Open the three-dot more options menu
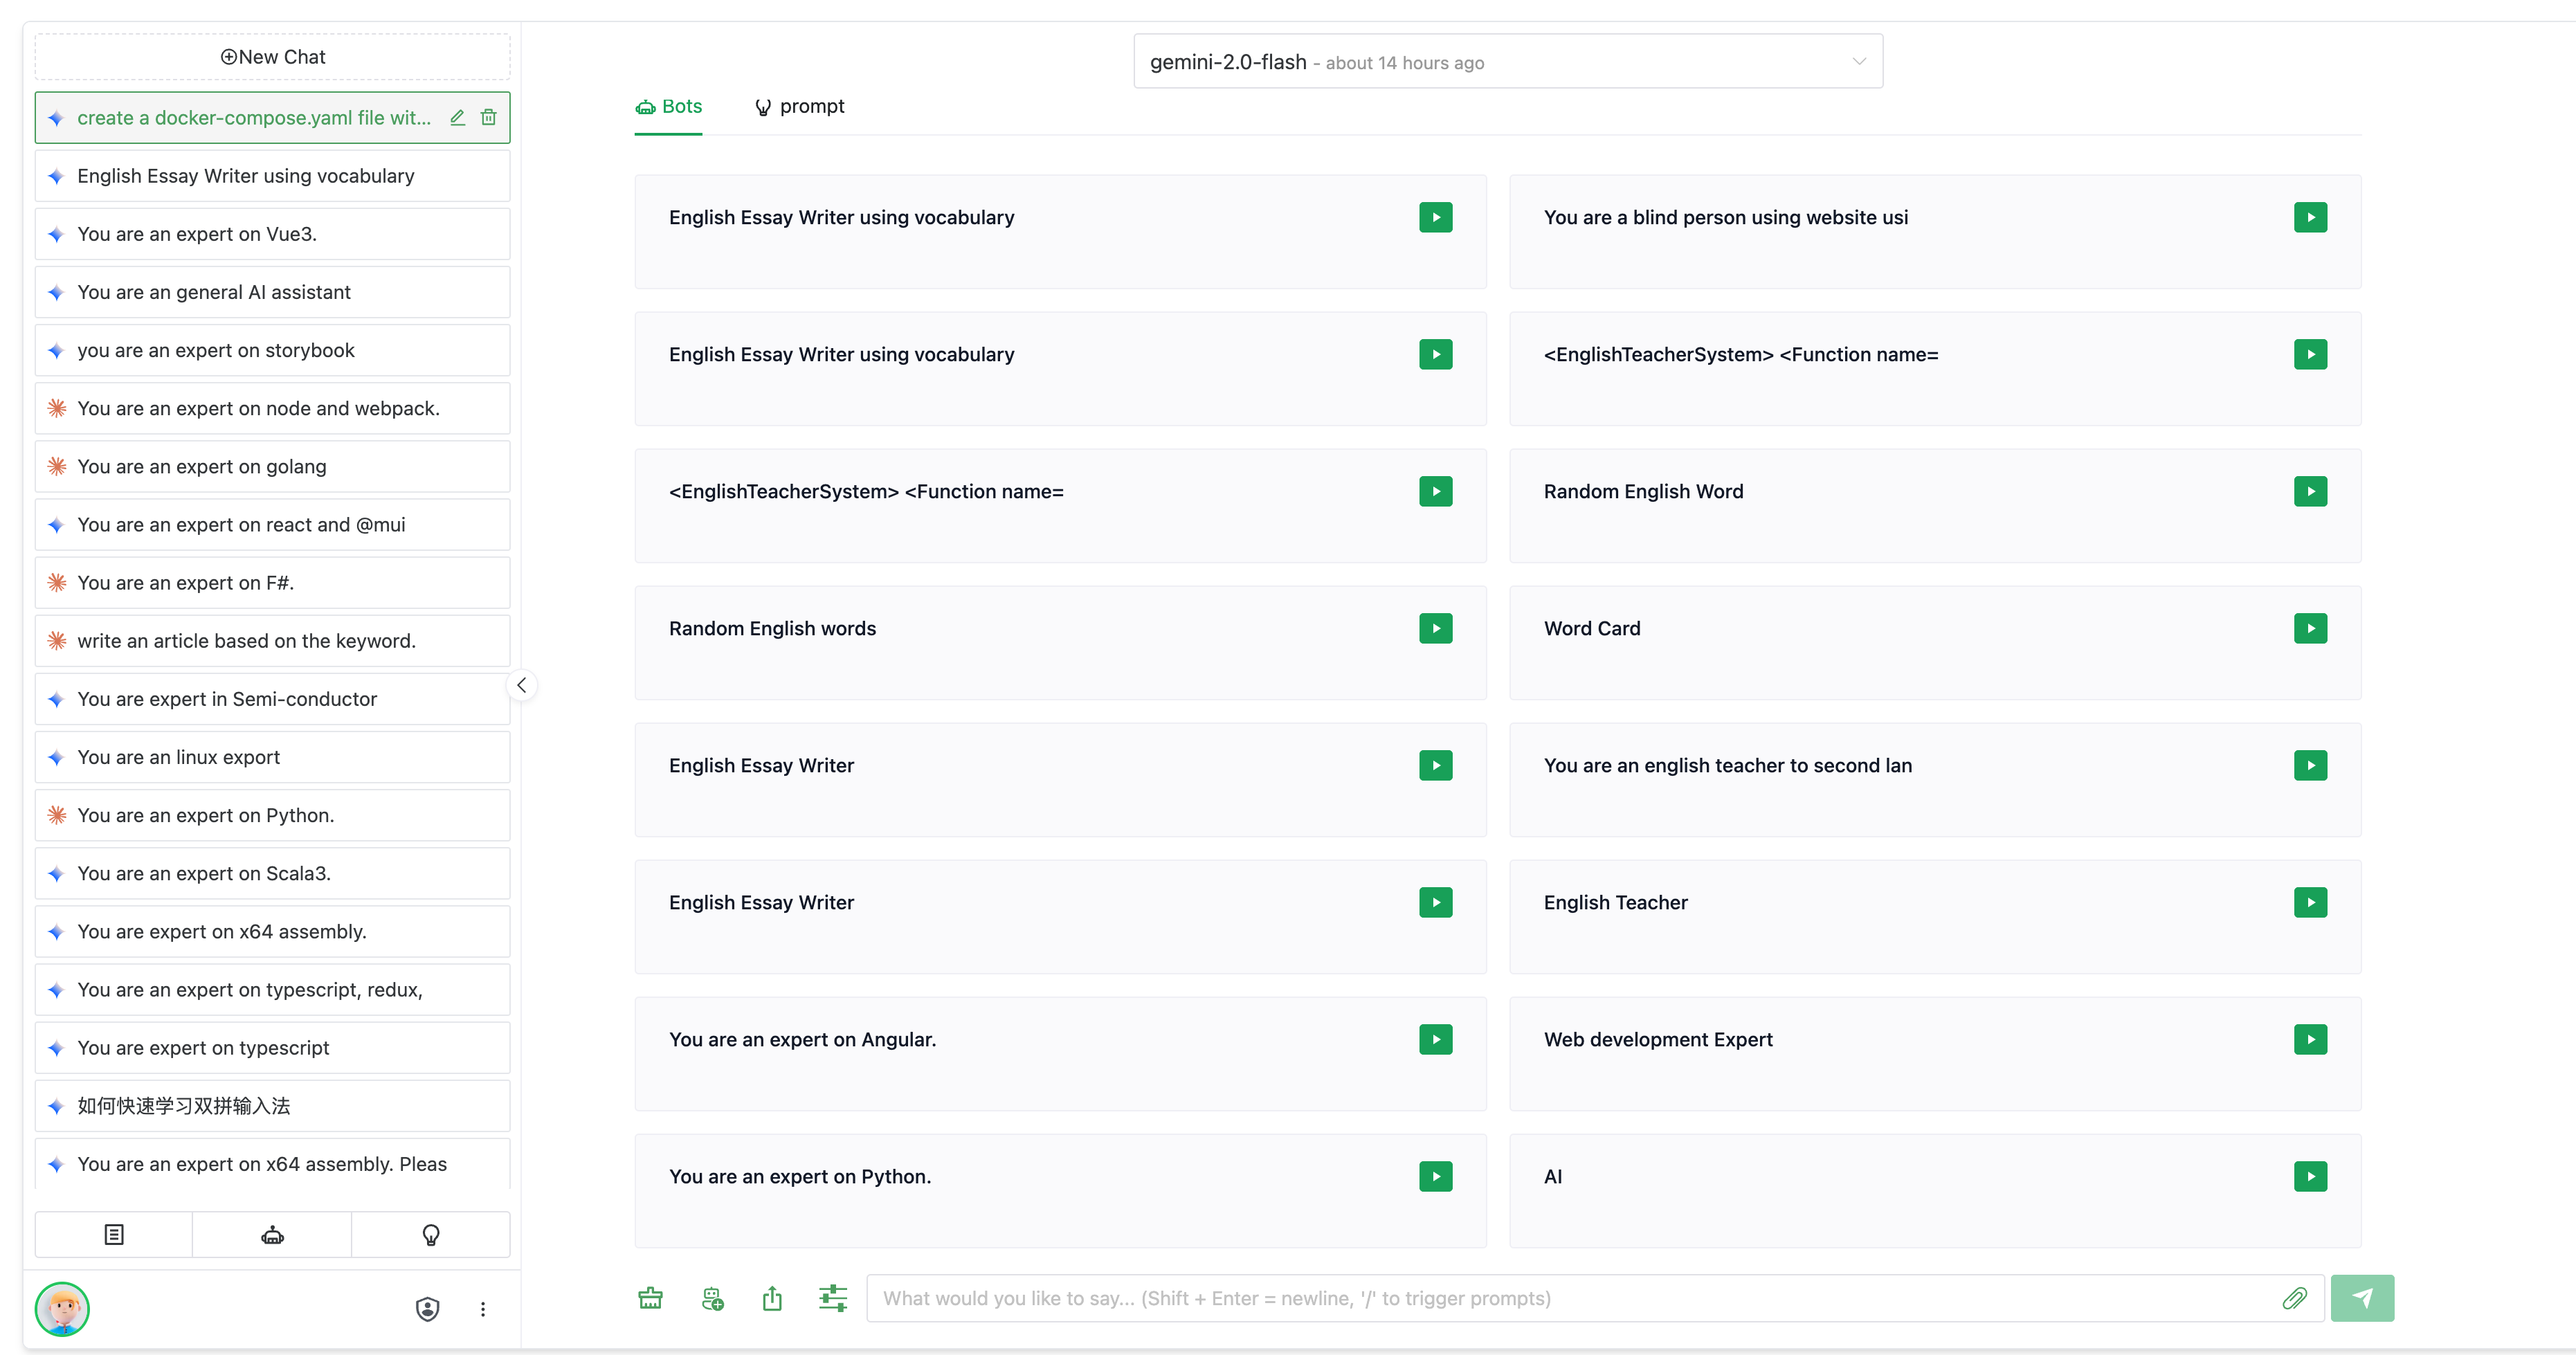The image size is (2576, 1355). pyautogui.click(x=483, y=1309)
